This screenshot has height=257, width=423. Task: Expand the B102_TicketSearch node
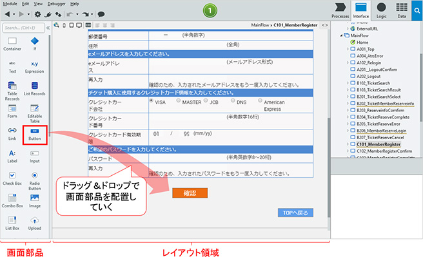coord(348,83)
